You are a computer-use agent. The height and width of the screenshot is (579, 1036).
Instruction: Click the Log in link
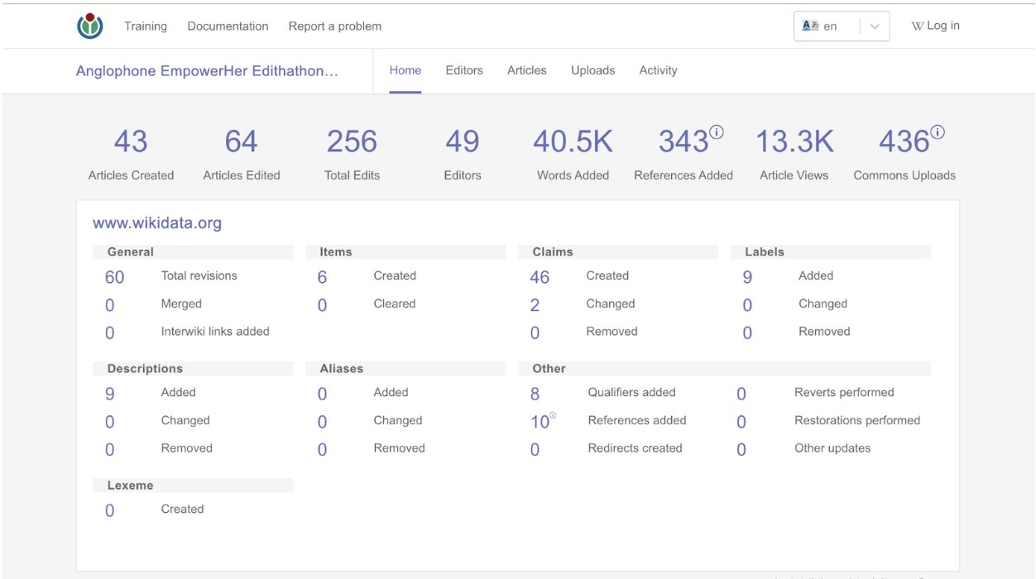point(936,26)
